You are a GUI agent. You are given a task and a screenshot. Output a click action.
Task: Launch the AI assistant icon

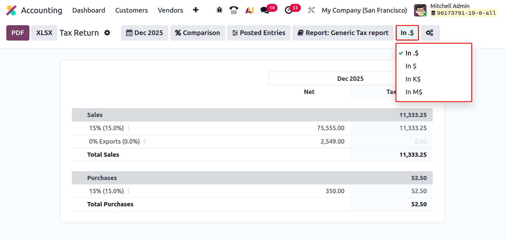[250, 10]
